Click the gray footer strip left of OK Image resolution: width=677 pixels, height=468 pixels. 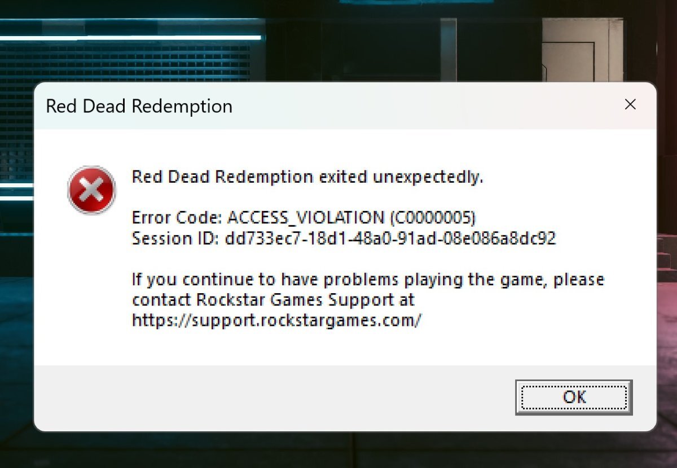click(271, 397)
